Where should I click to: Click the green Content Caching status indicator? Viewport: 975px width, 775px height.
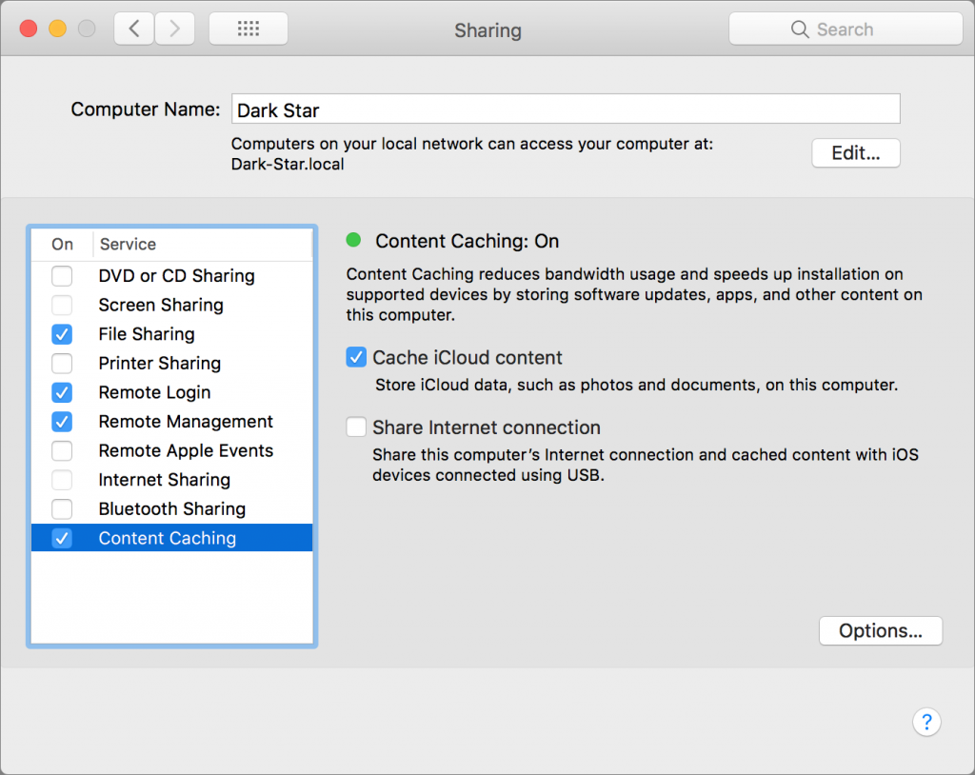[354, 240]
